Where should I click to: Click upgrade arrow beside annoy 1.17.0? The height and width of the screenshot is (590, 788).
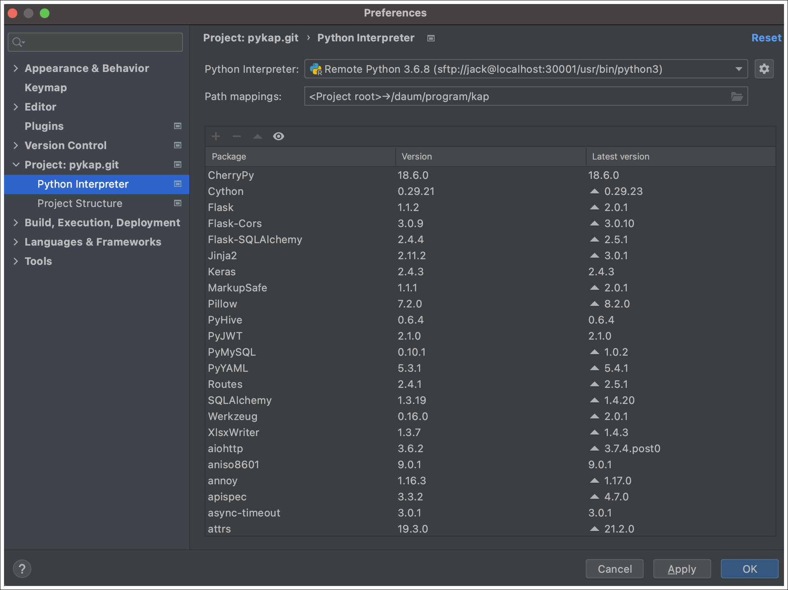click(595, 481)
